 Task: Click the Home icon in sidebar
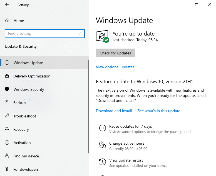pos(8,21)
